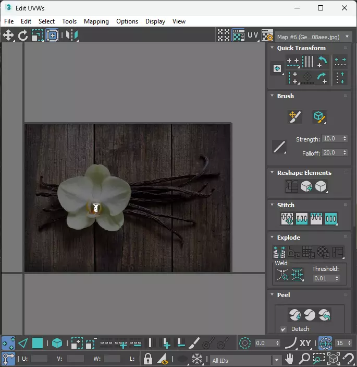
Task: Open the Tools menu
Action: tap(69, 21)
